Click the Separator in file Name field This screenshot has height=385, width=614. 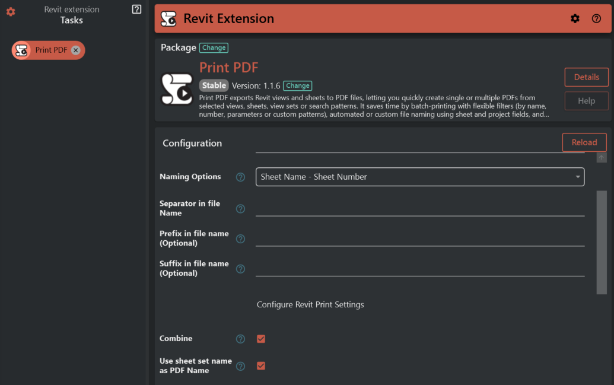[419, 208]
